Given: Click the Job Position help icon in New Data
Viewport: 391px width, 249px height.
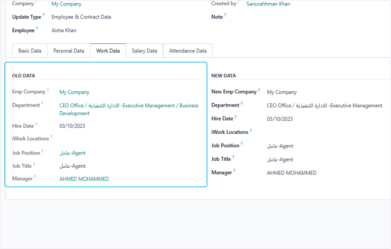Looking at the screenshot, I should point(242,144).
